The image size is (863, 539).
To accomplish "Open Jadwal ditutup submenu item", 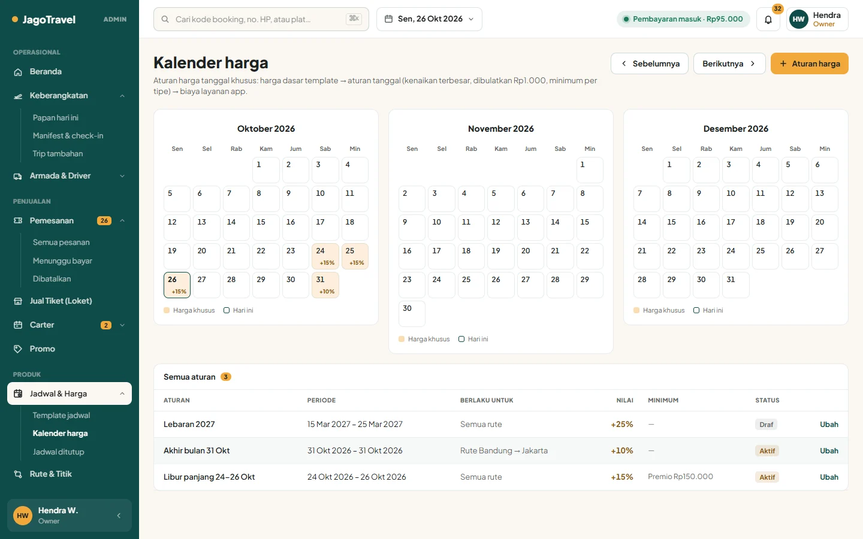I will (58, 452).
